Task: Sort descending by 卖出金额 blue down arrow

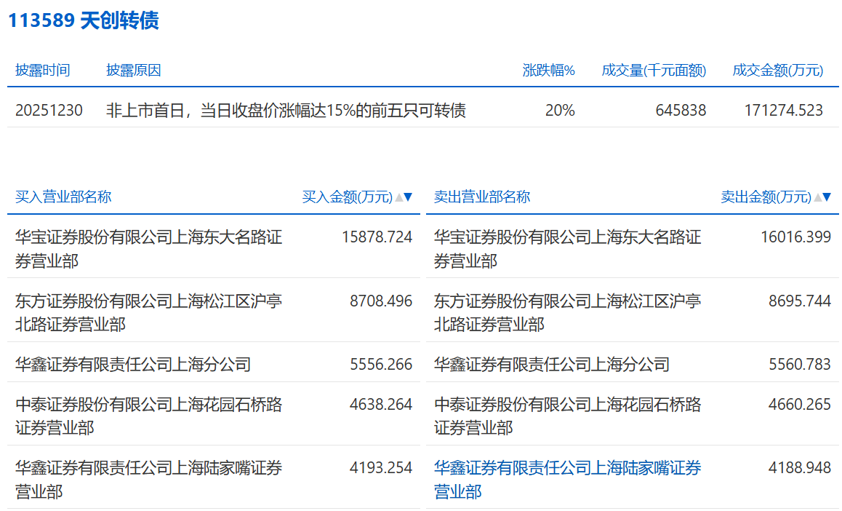Action: tap(827, 197)
